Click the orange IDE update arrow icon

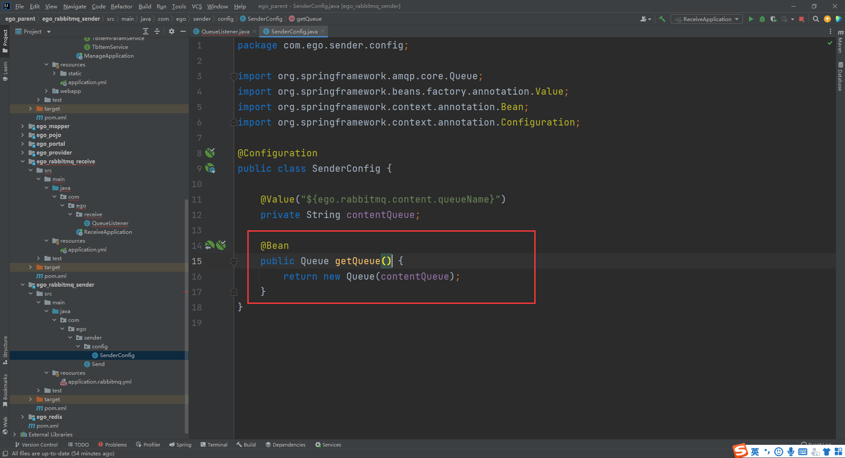827,19
